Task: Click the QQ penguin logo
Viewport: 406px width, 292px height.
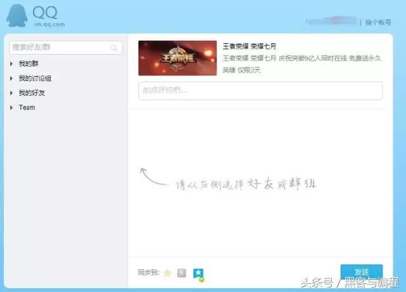Action: coord(17,15)
